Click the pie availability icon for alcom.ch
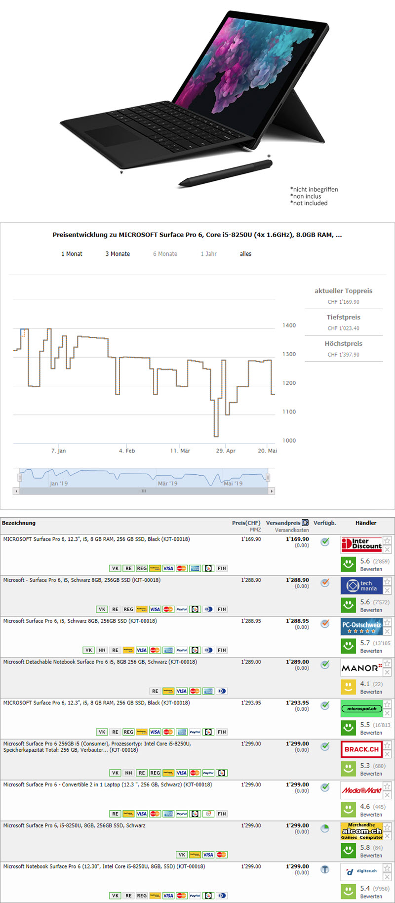The image size is (395, 903). pyautogui.click(x=325, y=828)
